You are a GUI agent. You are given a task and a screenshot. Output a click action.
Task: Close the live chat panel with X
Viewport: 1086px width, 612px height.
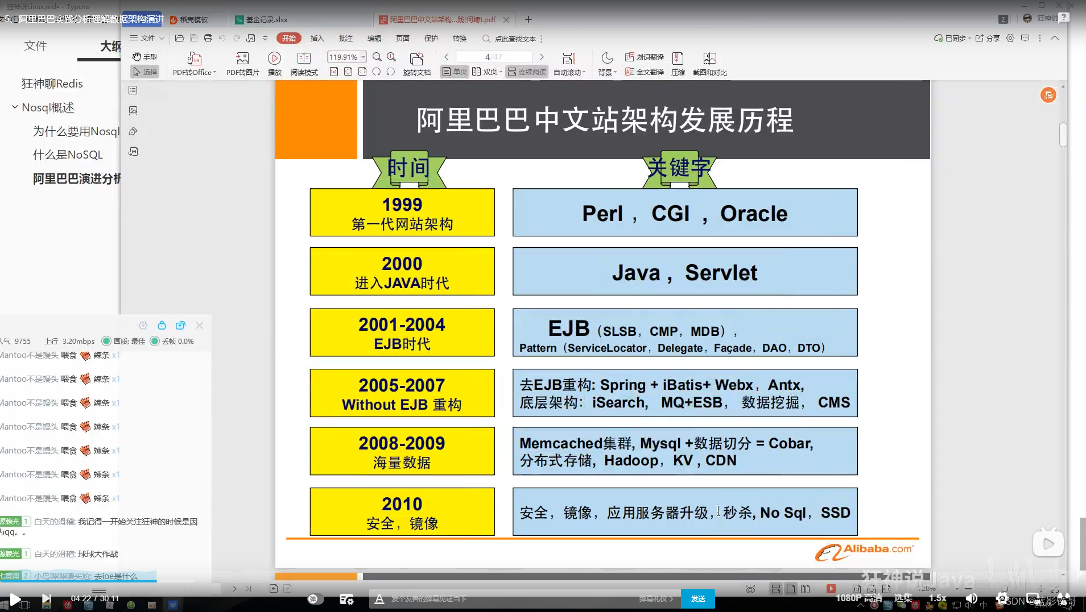(x=200, y=325)
